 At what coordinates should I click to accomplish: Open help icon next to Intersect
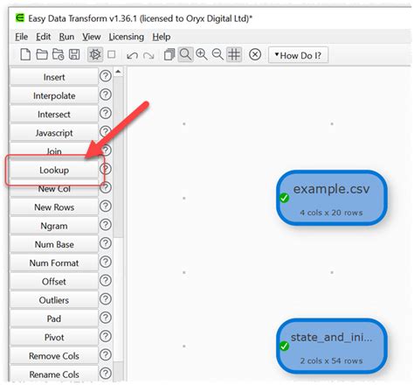pos(106,113)
